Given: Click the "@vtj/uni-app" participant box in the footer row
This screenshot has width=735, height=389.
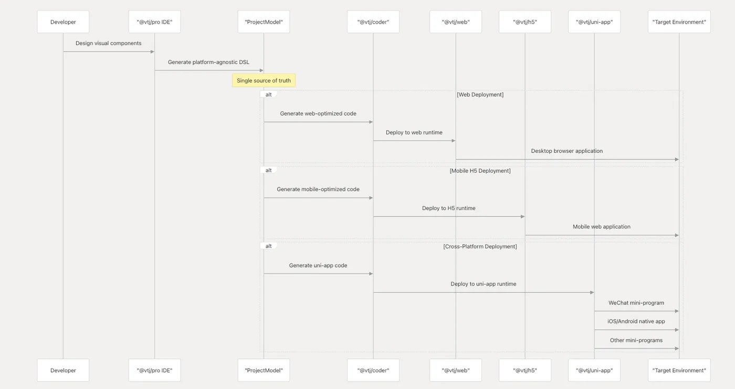Looking at the screenshot, I should click(594, 370).
